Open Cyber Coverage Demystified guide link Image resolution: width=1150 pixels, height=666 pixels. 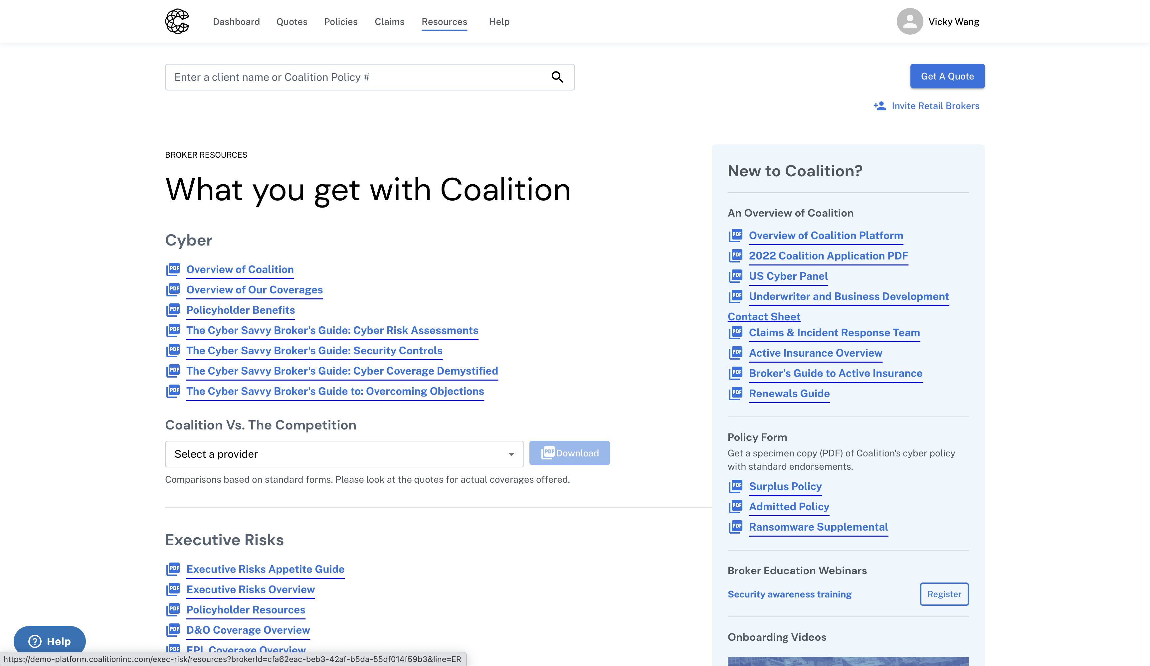[342, 371]
